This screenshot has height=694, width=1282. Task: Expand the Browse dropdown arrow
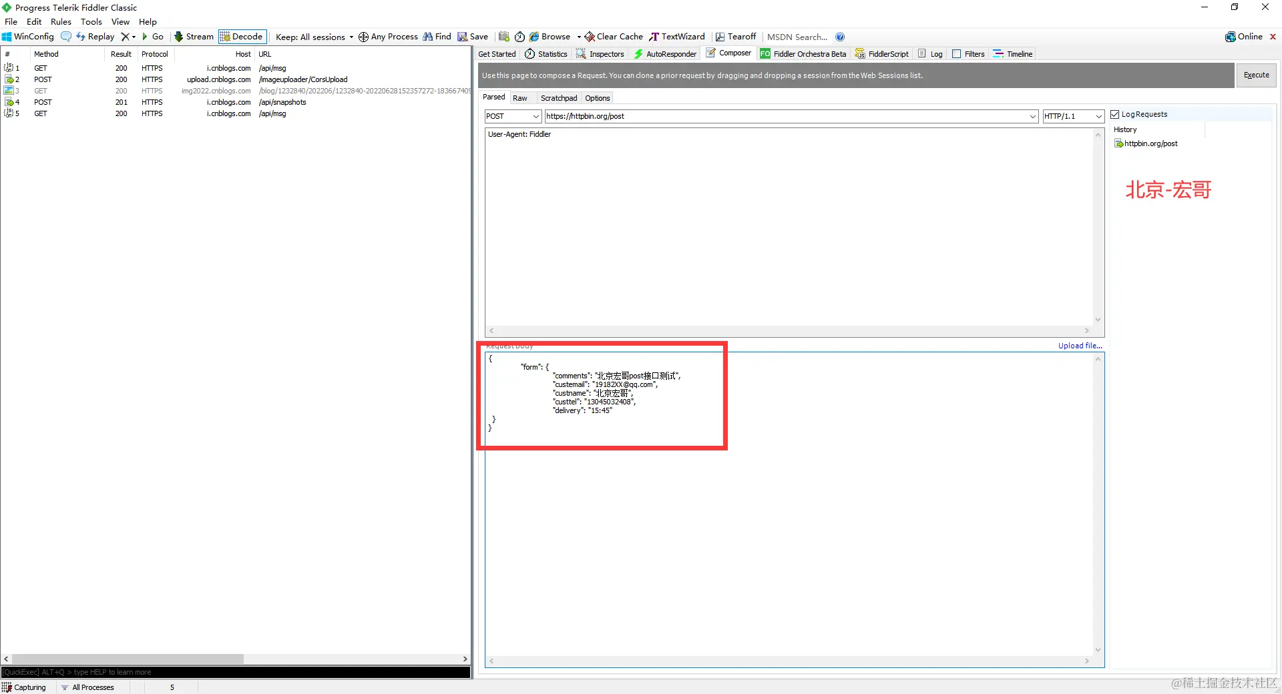coord(578,37)
